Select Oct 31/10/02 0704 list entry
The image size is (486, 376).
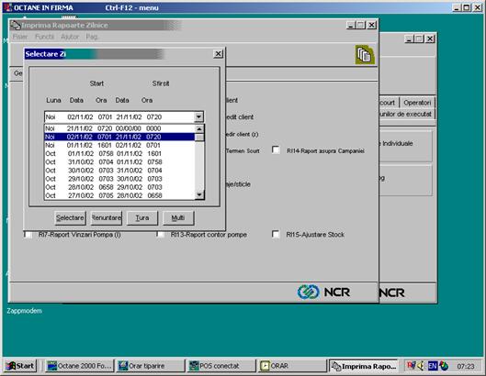click(120, 161)
